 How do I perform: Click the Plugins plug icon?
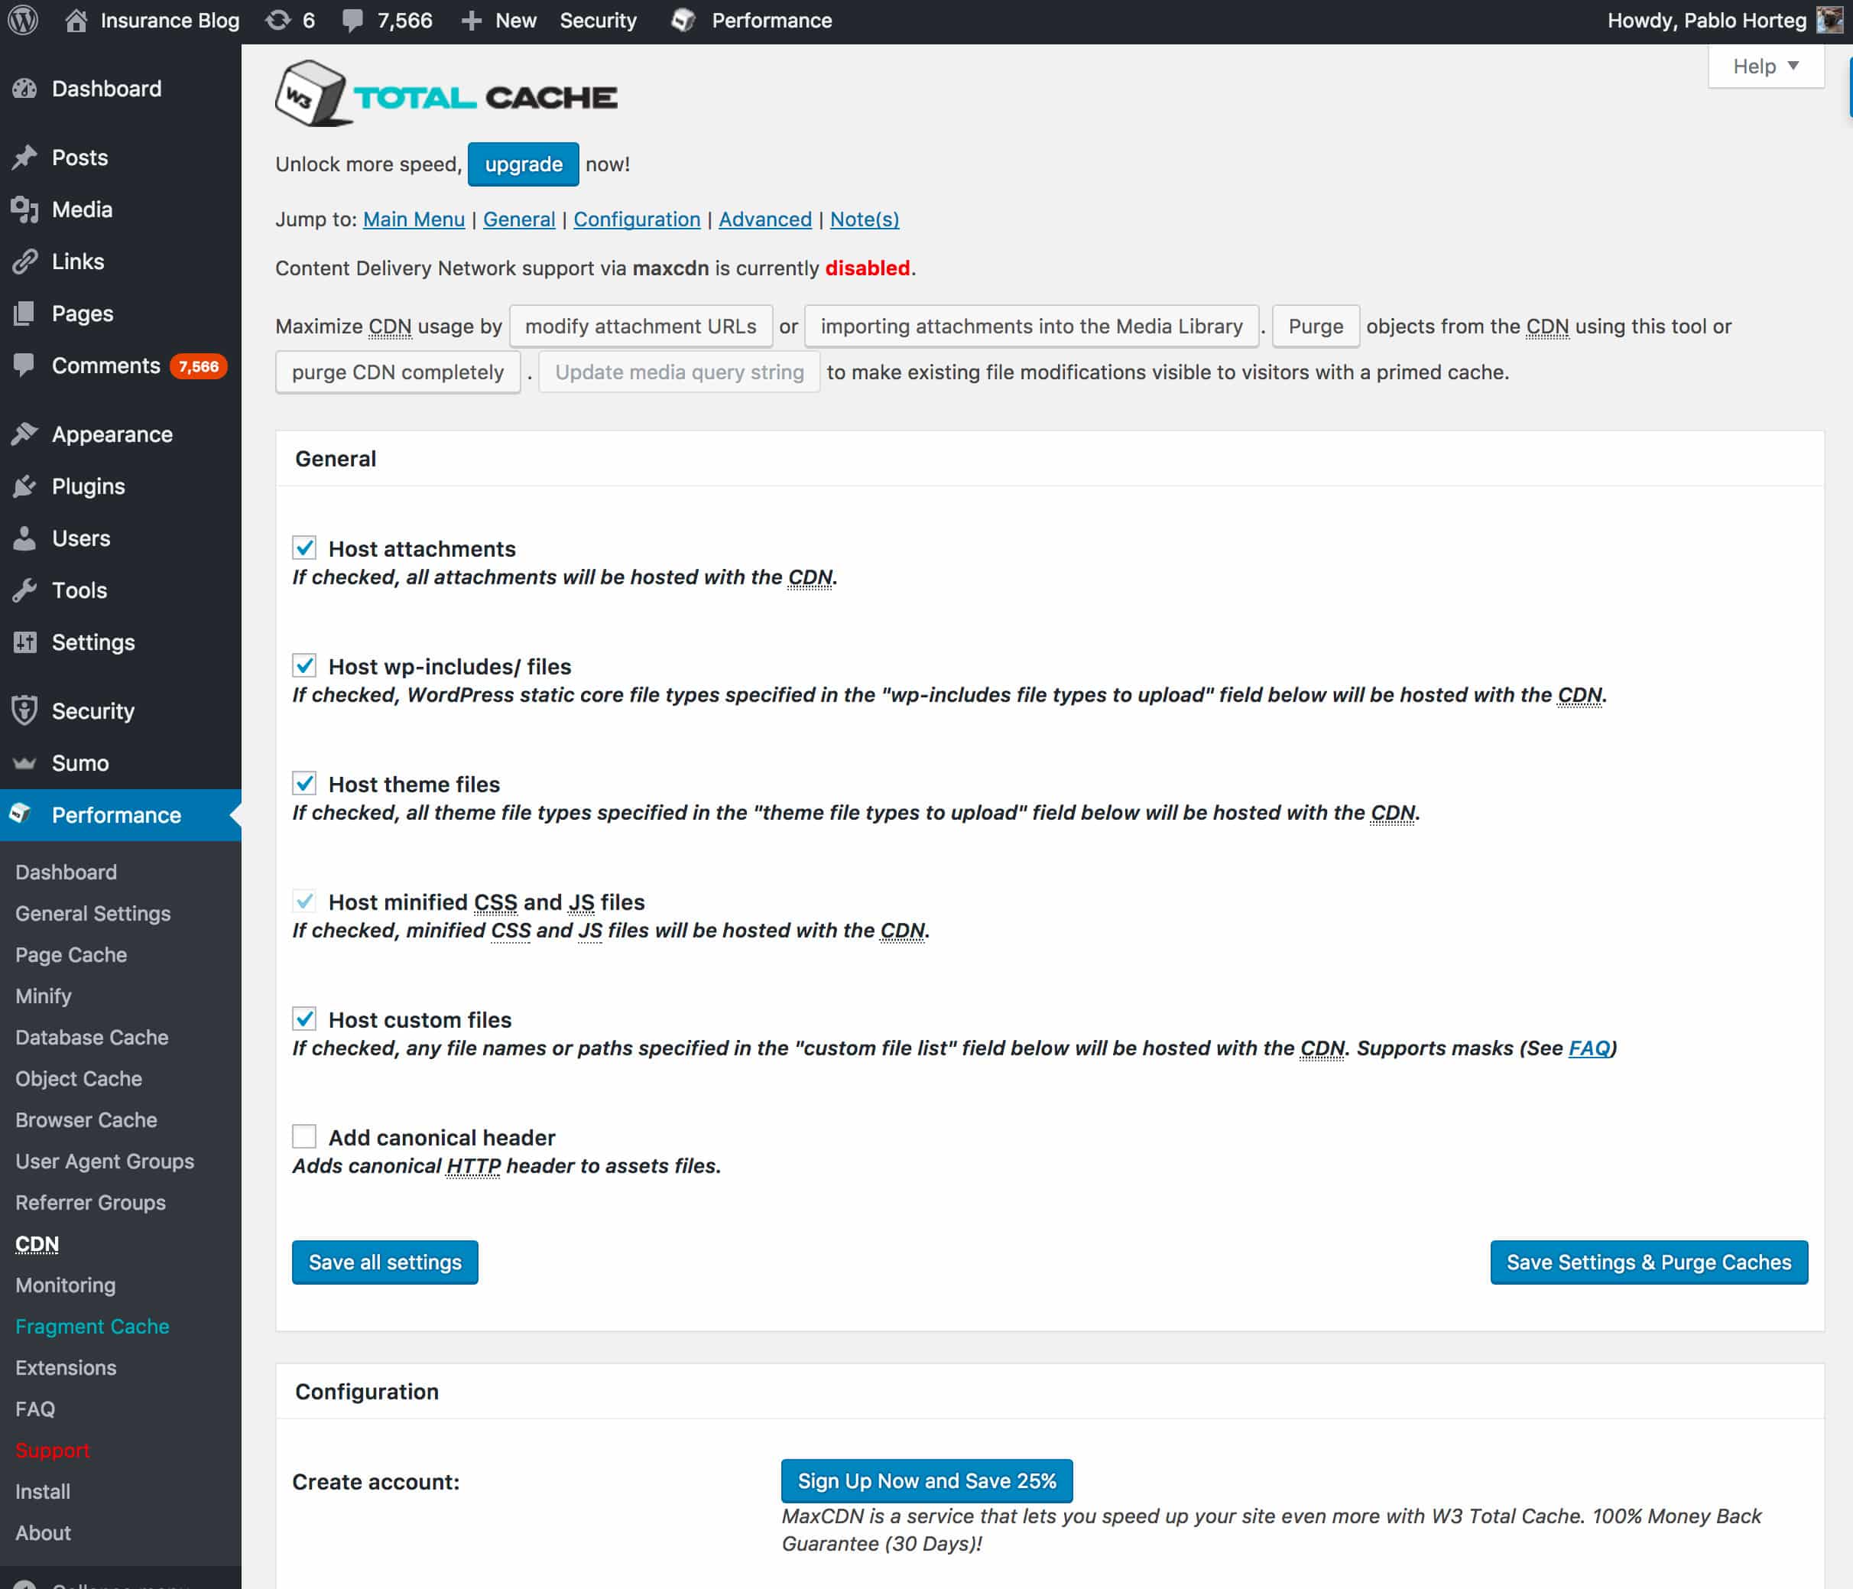point(25,486)
